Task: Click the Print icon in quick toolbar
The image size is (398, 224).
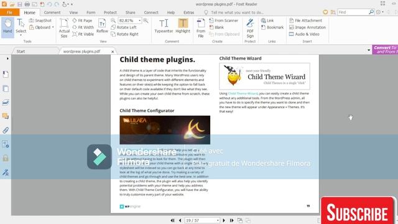Action: pos(27,4)
